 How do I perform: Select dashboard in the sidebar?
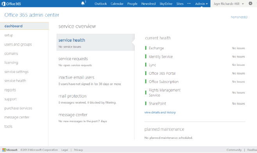[24, 26]
